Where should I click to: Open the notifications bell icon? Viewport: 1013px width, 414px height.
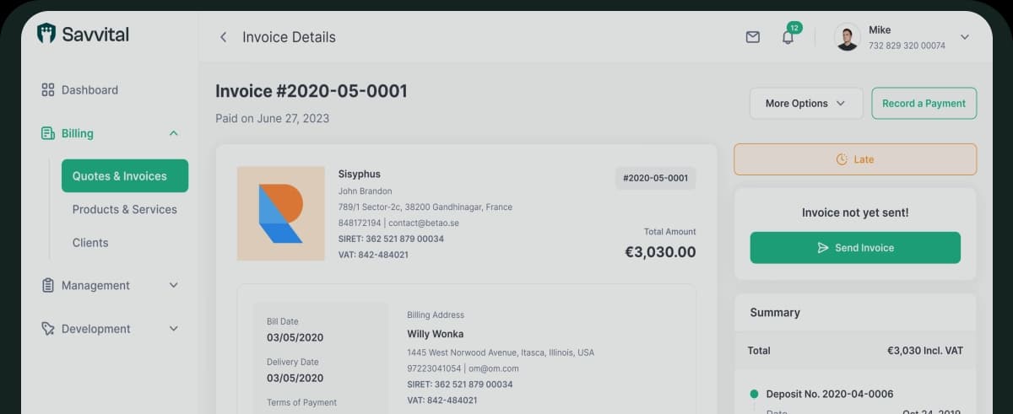pyautogui.click(x=788, y=37)
